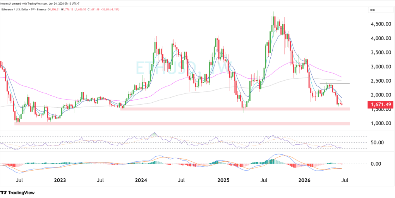
Task: Click the 3,500.00 price axis label
Action: point(380,53)
